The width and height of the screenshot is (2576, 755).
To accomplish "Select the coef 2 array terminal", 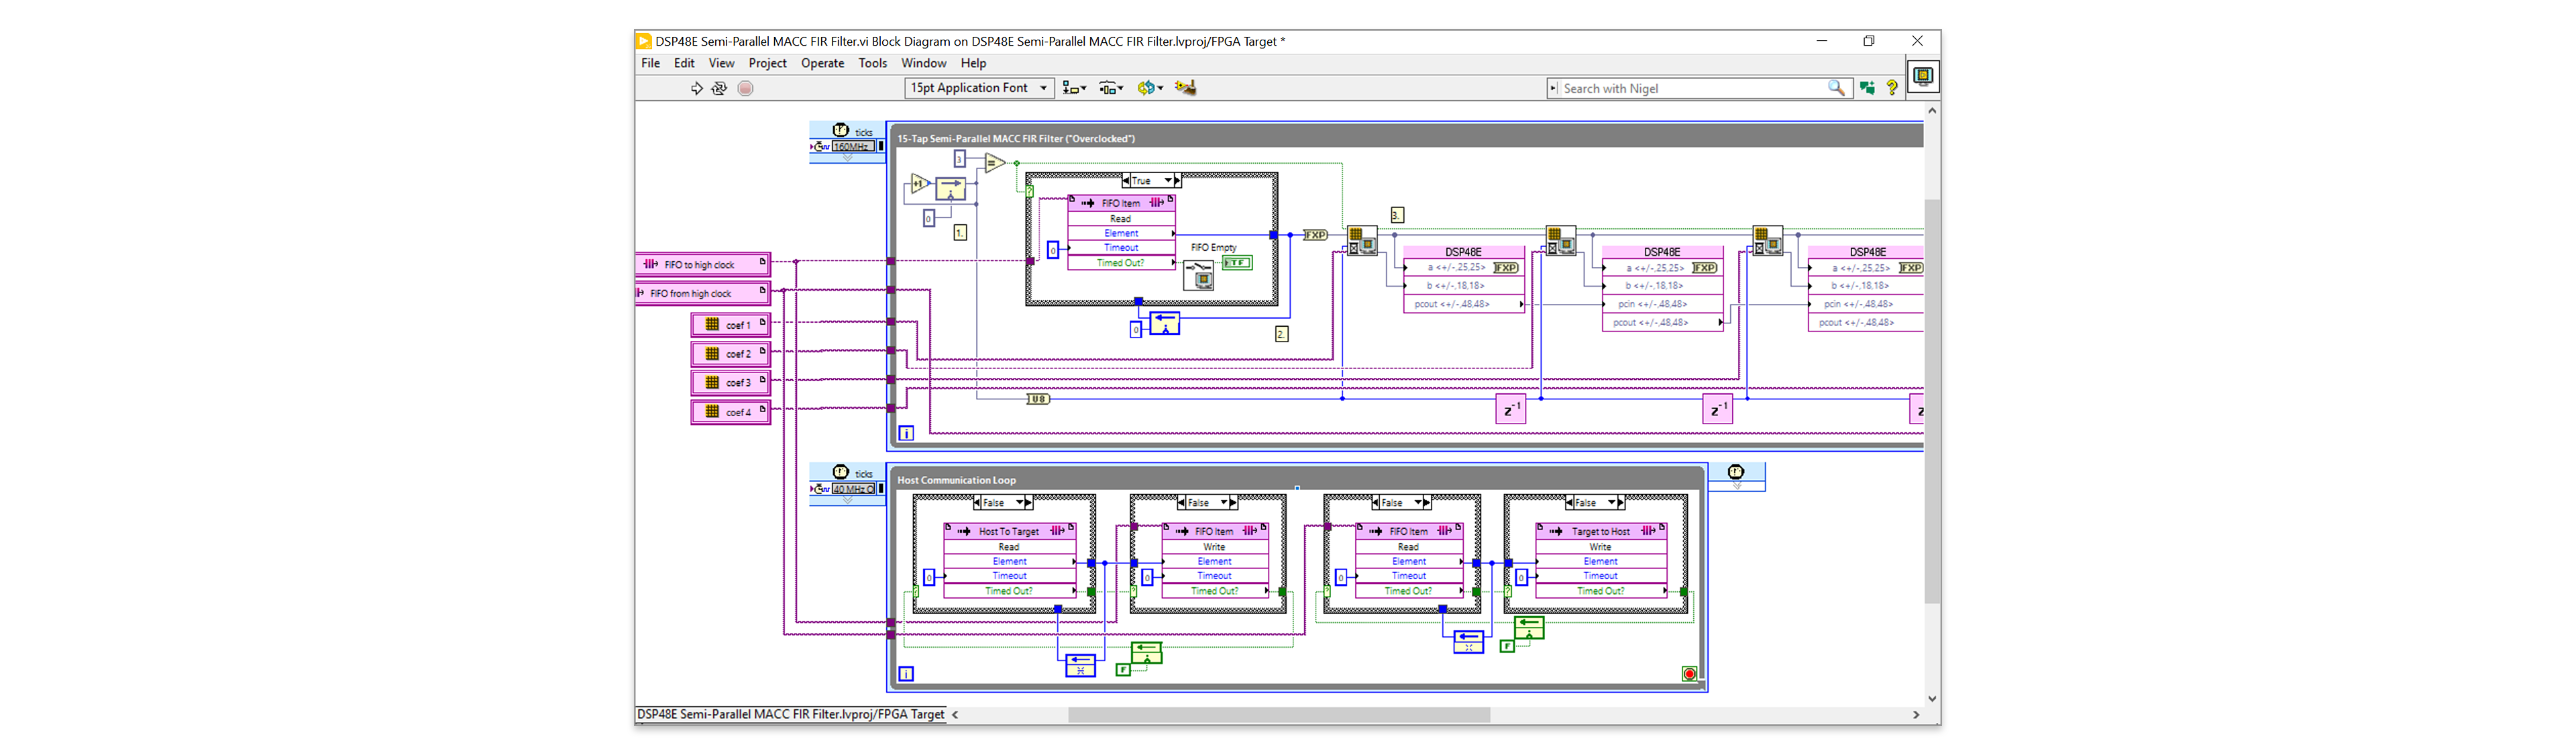I will click(730, 354).
